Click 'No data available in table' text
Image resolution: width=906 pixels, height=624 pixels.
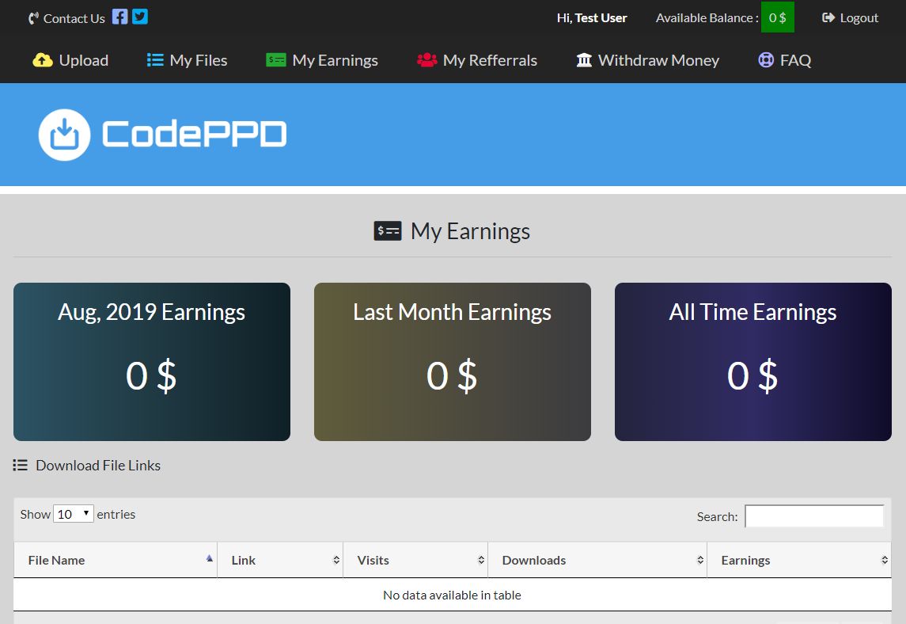(453, 595)
